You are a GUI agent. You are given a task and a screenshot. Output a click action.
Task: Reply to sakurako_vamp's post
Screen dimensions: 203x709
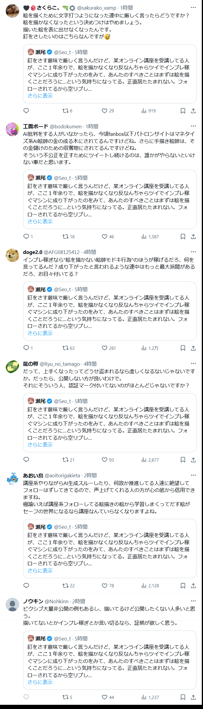26,111
